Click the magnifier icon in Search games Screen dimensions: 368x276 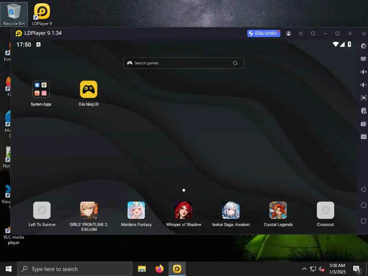point(235,63)
